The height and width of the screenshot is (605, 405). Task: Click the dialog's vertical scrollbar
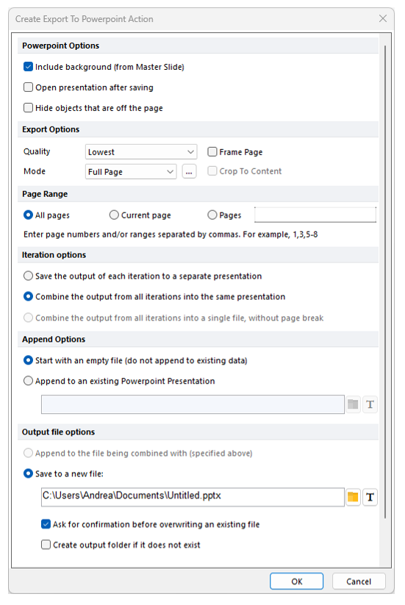pos(385,282)
